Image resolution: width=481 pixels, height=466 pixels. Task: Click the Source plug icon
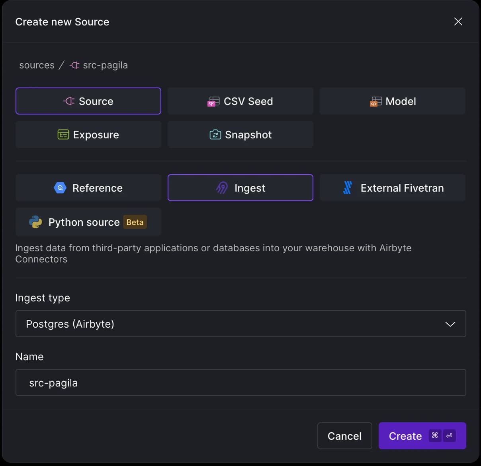click(69, 101)
